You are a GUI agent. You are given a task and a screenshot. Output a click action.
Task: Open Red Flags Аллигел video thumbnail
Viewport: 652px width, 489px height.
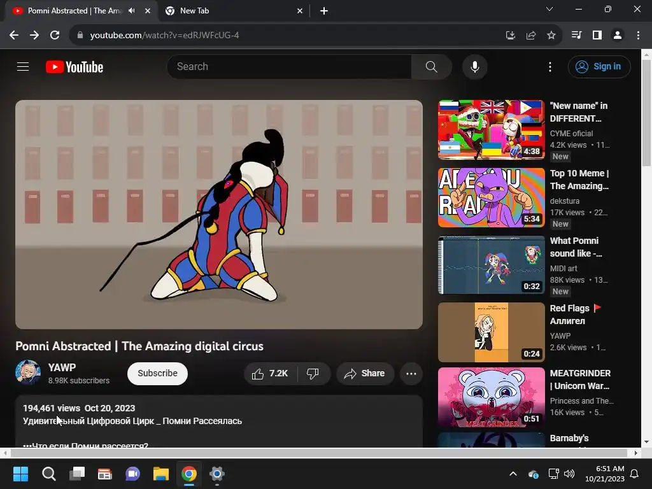click(491, 332)
